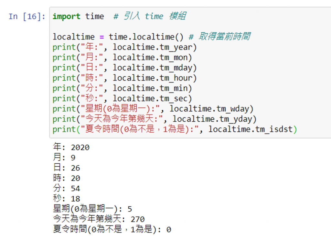Viewport: 331px width, 241px height.
Task: Click the localtime.tm_mon print line
Action: (122, 58)
